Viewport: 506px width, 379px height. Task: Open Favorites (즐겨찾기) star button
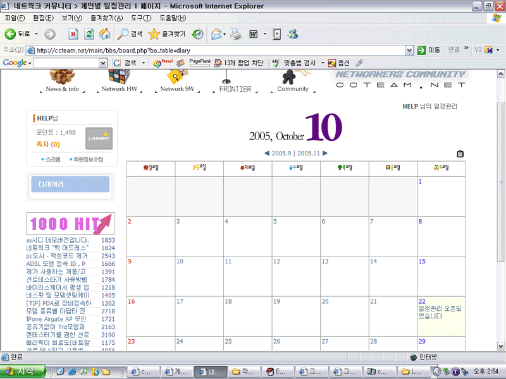(167, 34)
